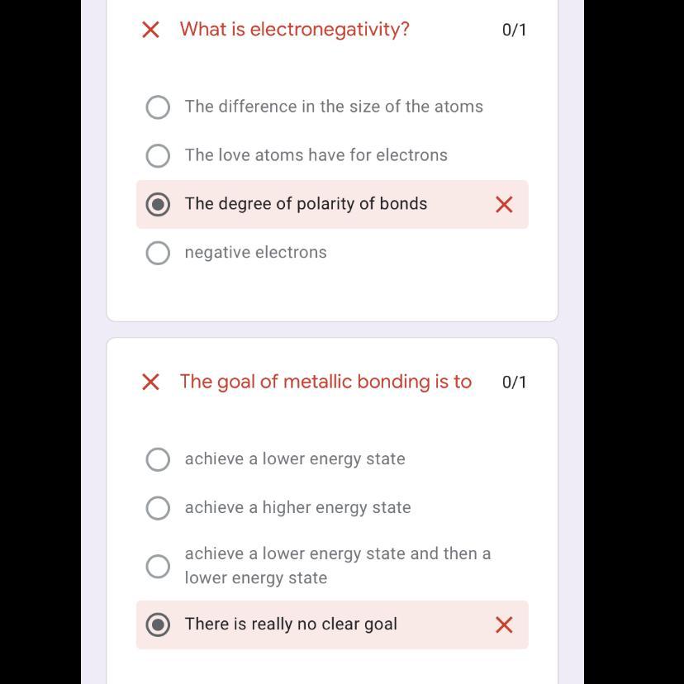Click wrong-answer X on "degree of polarity" row

[x=504, y=204]
